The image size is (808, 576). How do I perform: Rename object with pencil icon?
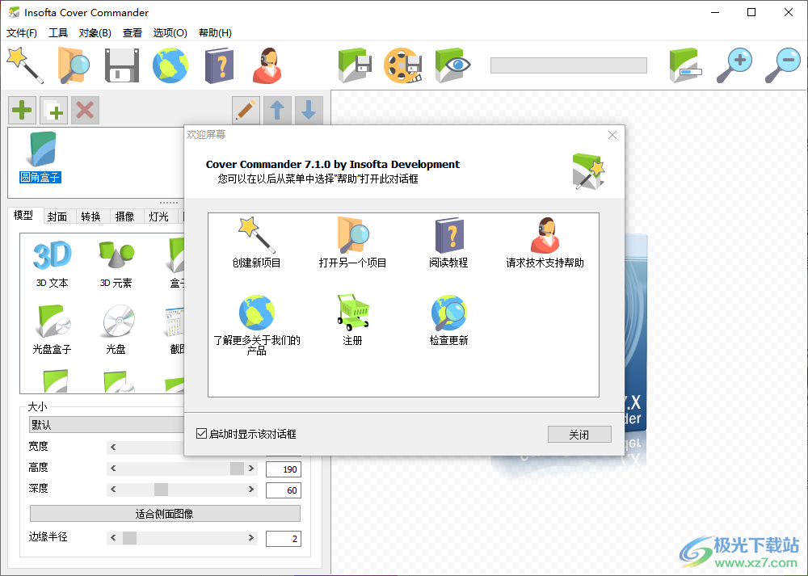(246, 110)
